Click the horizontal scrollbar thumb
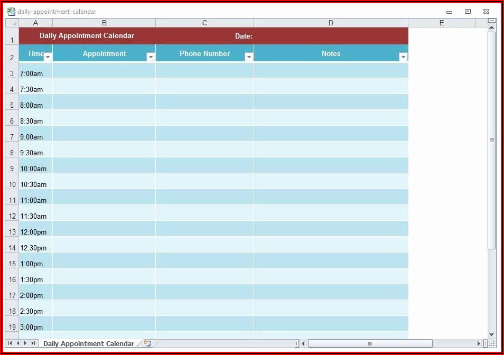 click(370, 343)
